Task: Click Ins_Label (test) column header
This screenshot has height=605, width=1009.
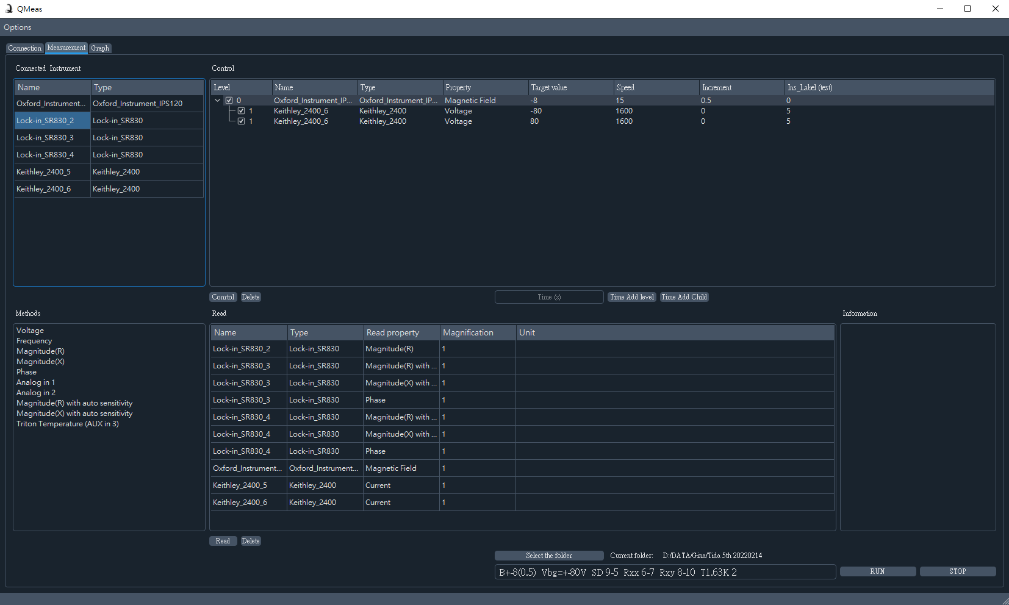Action: [889, 88]
